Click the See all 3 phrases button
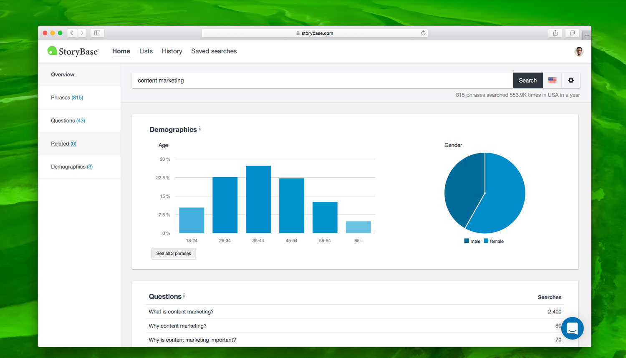Image resolution: width=626 pixels, height=358 pixels. [x=174, y=253]
